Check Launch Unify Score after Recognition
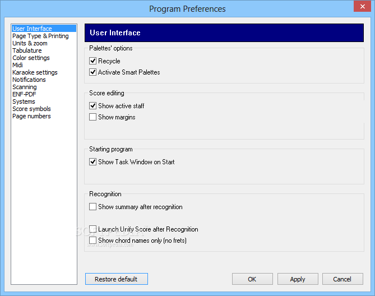Screen dimensions: 375x296 click(x=93, y=229)
